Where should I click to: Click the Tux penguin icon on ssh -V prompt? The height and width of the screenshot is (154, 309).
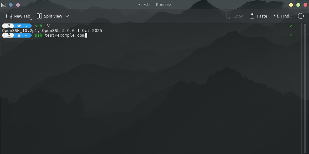pos(9,26)
